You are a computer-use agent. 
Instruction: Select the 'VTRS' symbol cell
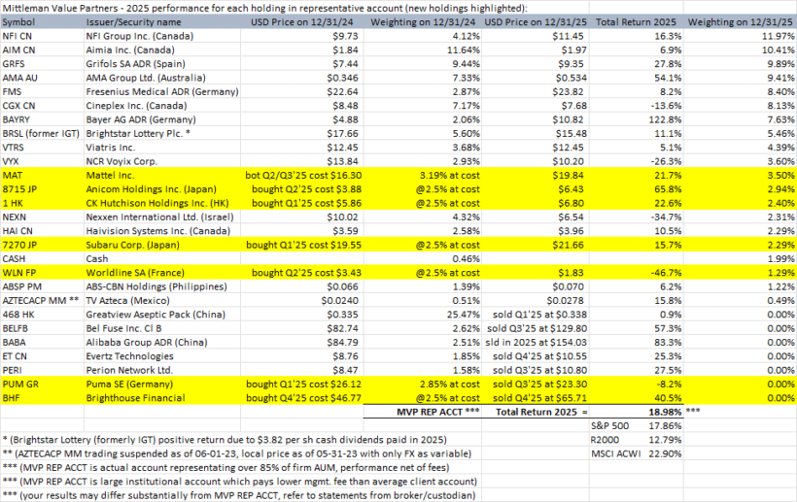42,148
